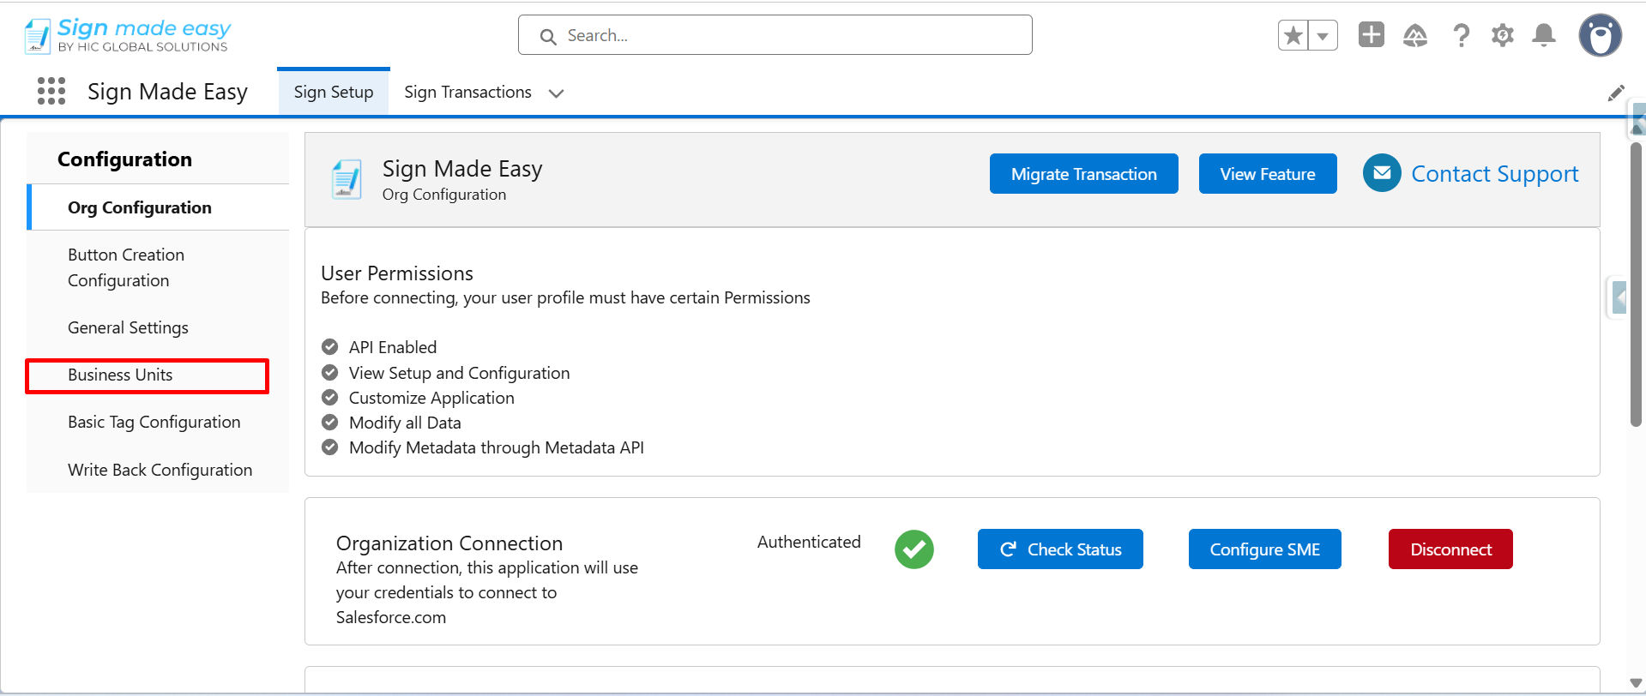Open the Global Actions plus icon
Image resolution: width=1646 pixels, height=696 pixels.
coord(1372,35)
